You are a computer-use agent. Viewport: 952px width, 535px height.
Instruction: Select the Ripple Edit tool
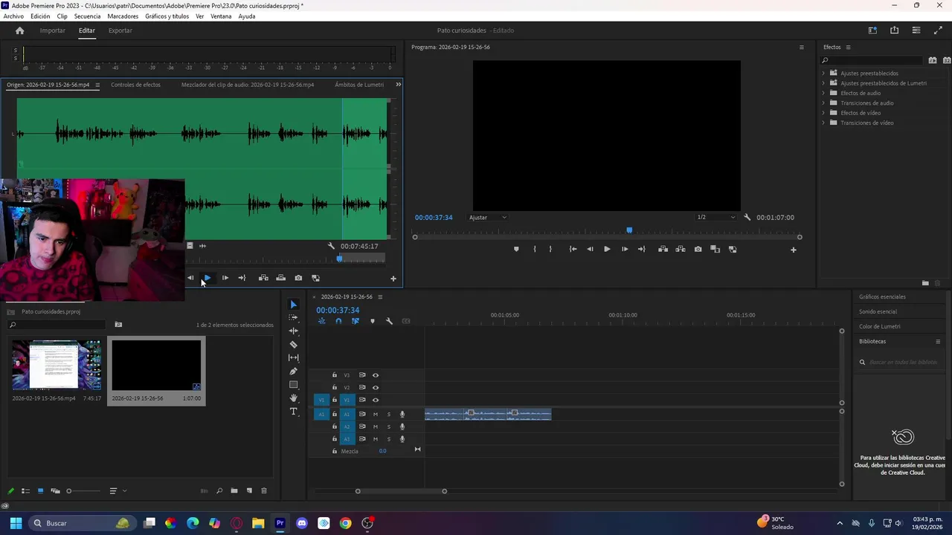(293, 331)
